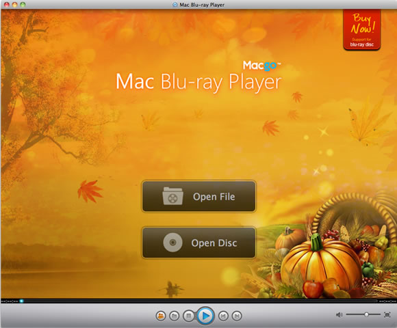
Task: Click the orange share icon in control bar
Action: point(161,316)
